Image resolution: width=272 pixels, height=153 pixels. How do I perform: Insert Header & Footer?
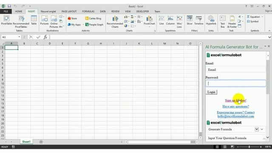pyautogui.click(x=232, y=22)
